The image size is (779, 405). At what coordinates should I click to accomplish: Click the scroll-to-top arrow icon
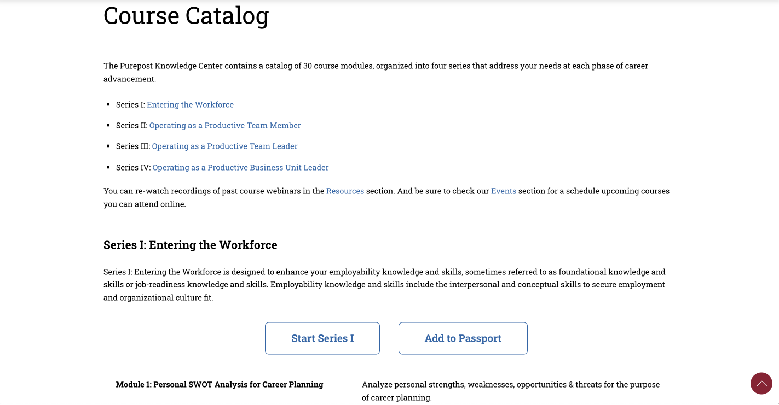pyautogui.click(x=761, y=384)
